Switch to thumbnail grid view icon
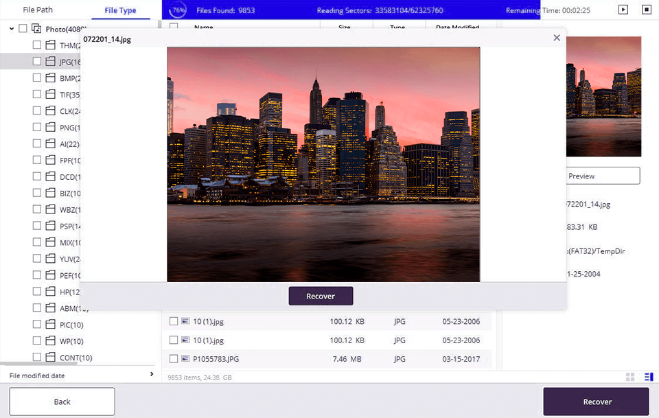 [630, 377]
